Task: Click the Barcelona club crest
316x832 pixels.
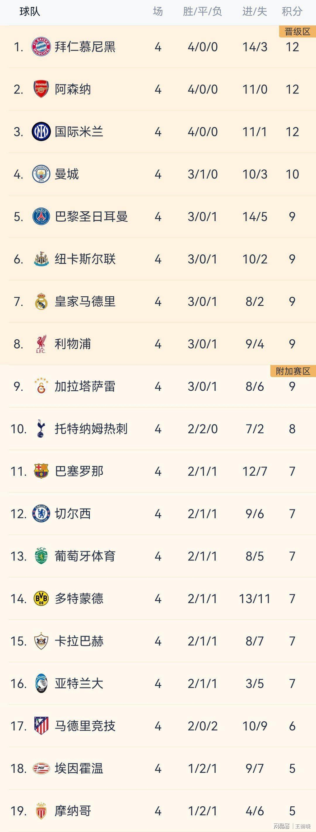Action: [x=41, y=472]
